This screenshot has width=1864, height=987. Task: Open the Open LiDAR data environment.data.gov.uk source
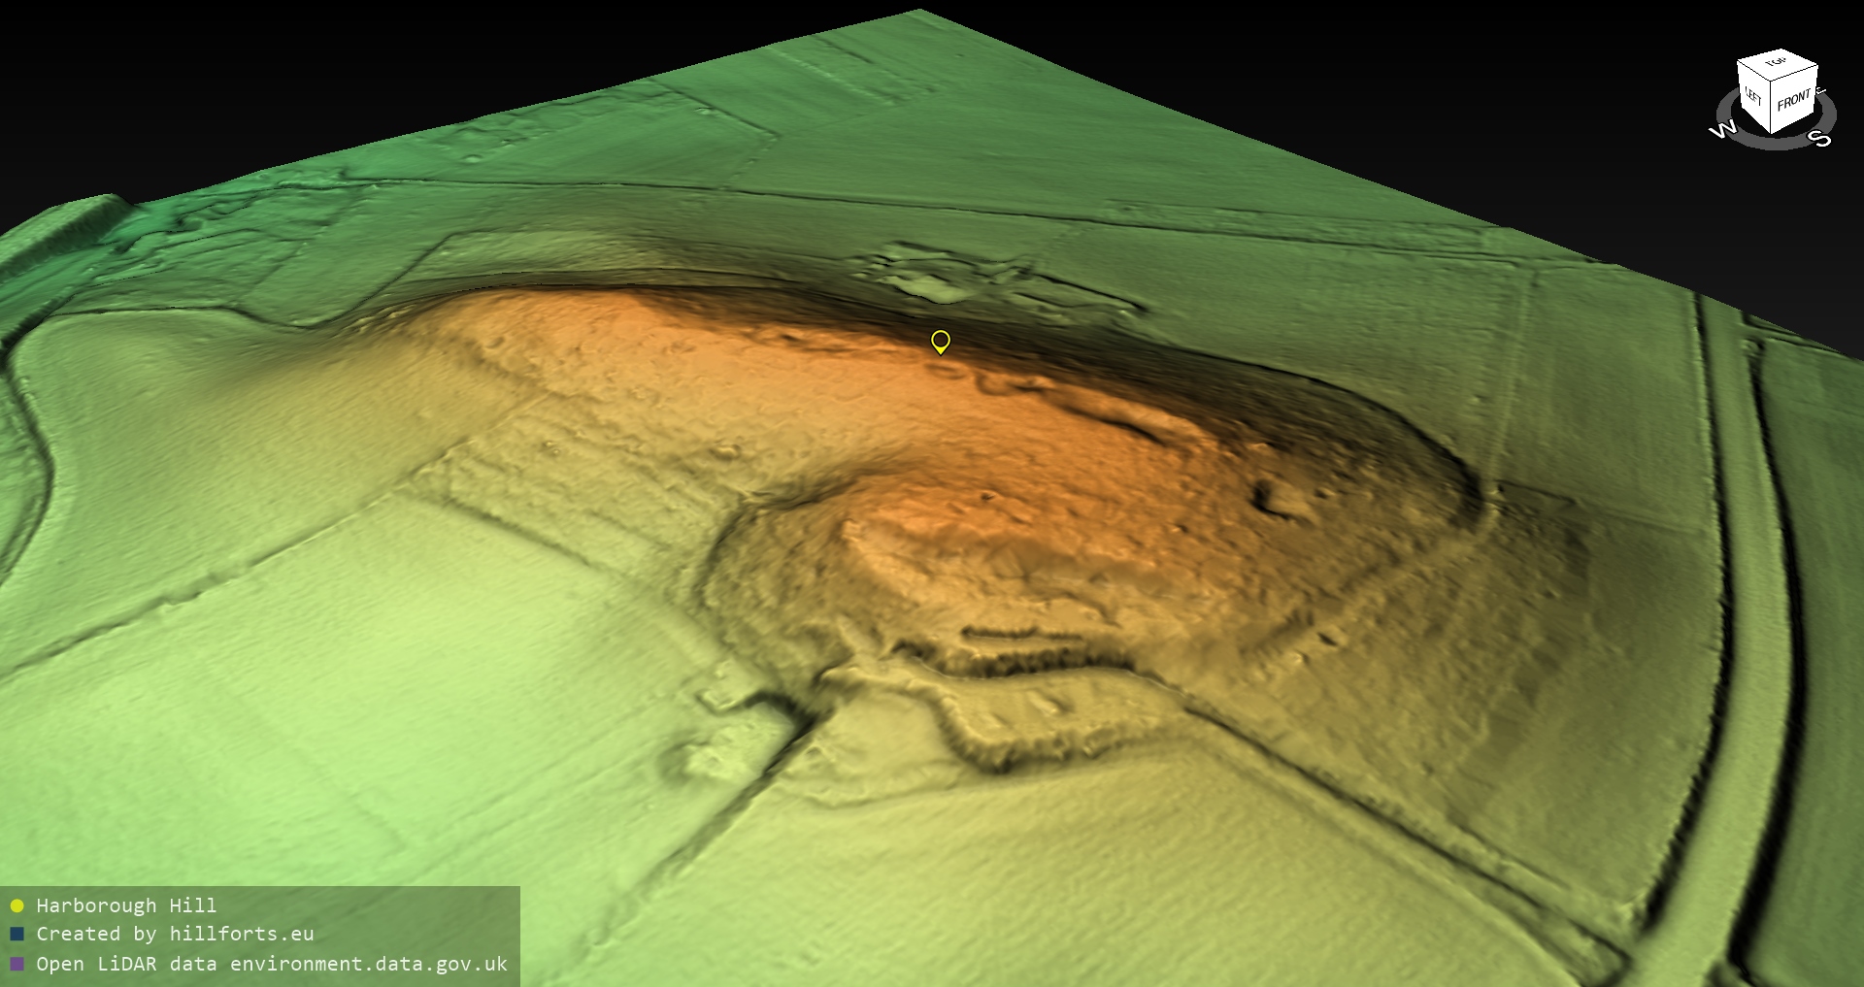click(272, 965)
